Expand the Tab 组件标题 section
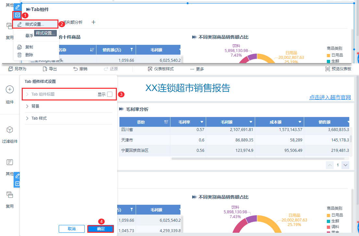 tap(27, 94)
